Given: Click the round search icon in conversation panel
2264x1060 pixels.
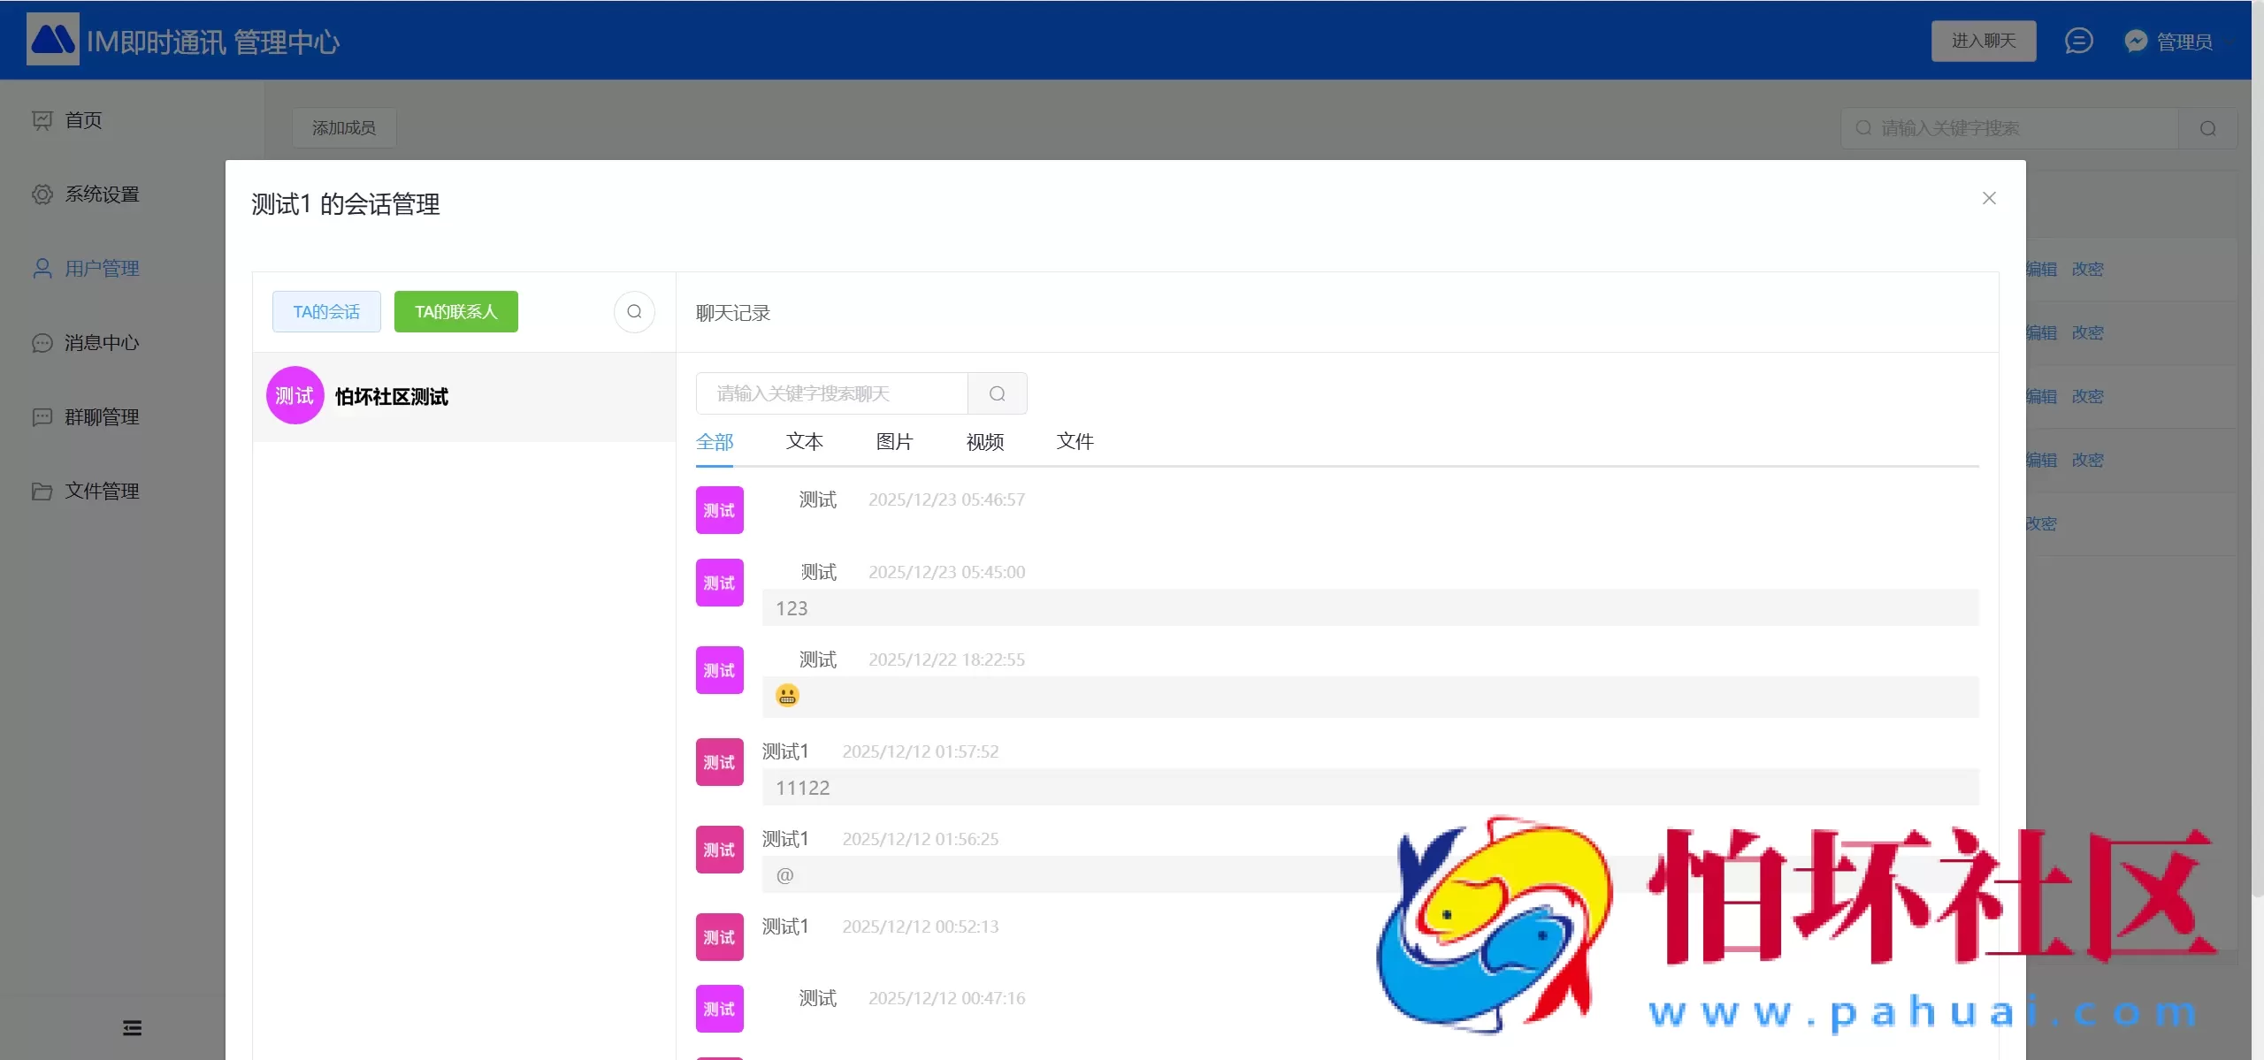Looking at the screenshot, I should click(x=634, y=312).
